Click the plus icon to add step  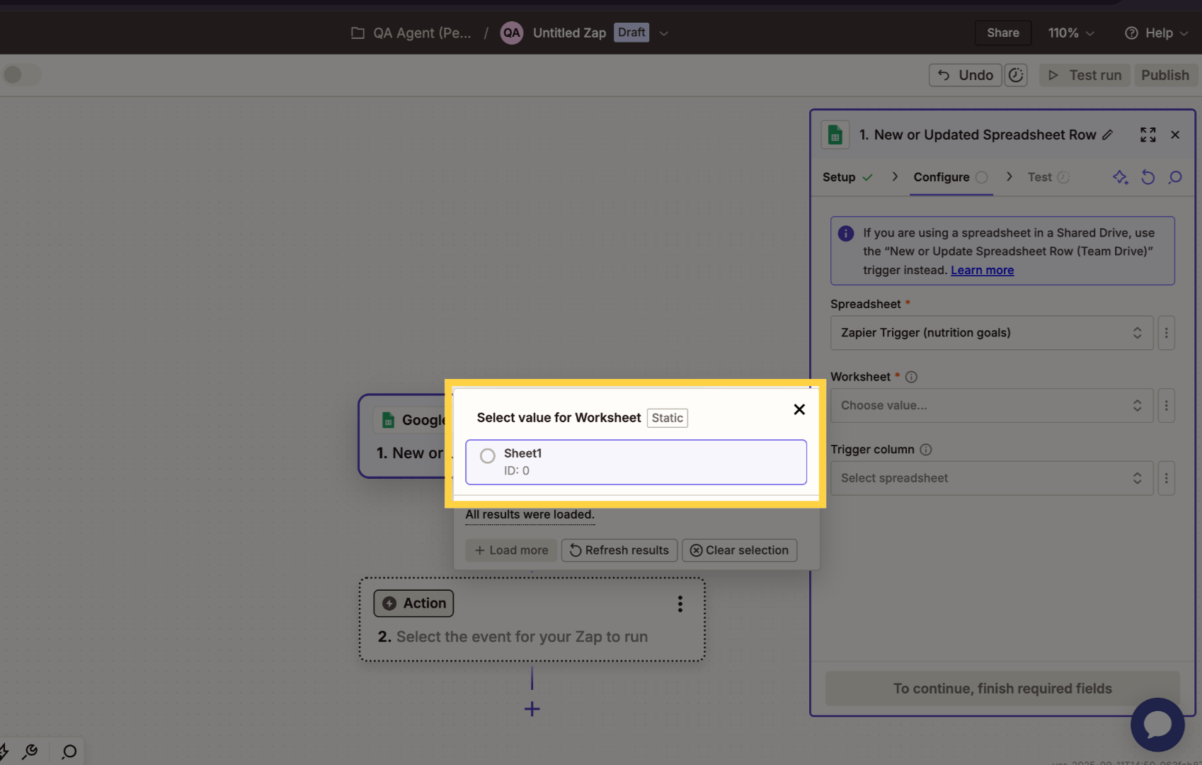tap(532, 708)
